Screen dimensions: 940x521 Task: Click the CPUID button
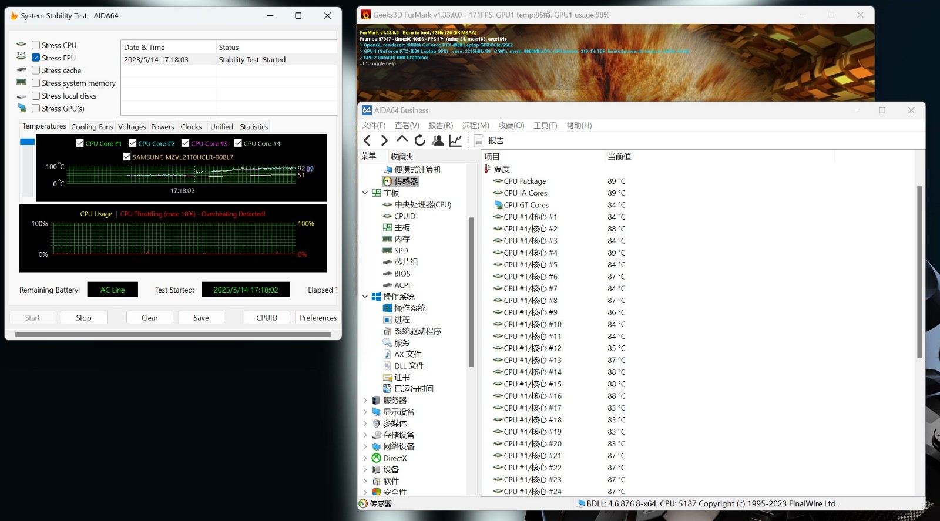(x=267, y=318)
